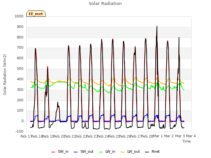Click the Mar 2 x-axis date label
Screen dimensions: 211x158
pos(169,136)
